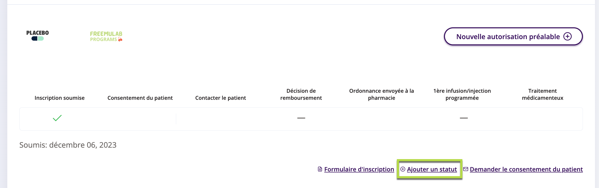Click the dash under Décision de remboursement
The height and width of the screenshot is (188, 599).
pos(301,118)
